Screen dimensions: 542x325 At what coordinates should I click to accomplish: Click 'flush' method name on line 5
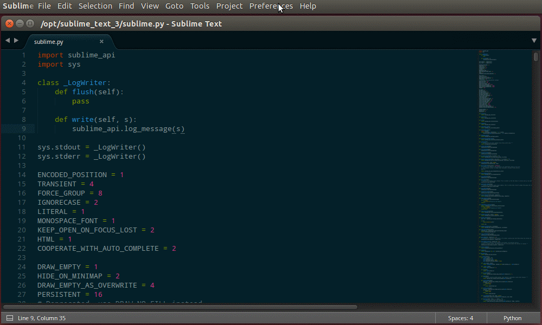coord(83,92)
